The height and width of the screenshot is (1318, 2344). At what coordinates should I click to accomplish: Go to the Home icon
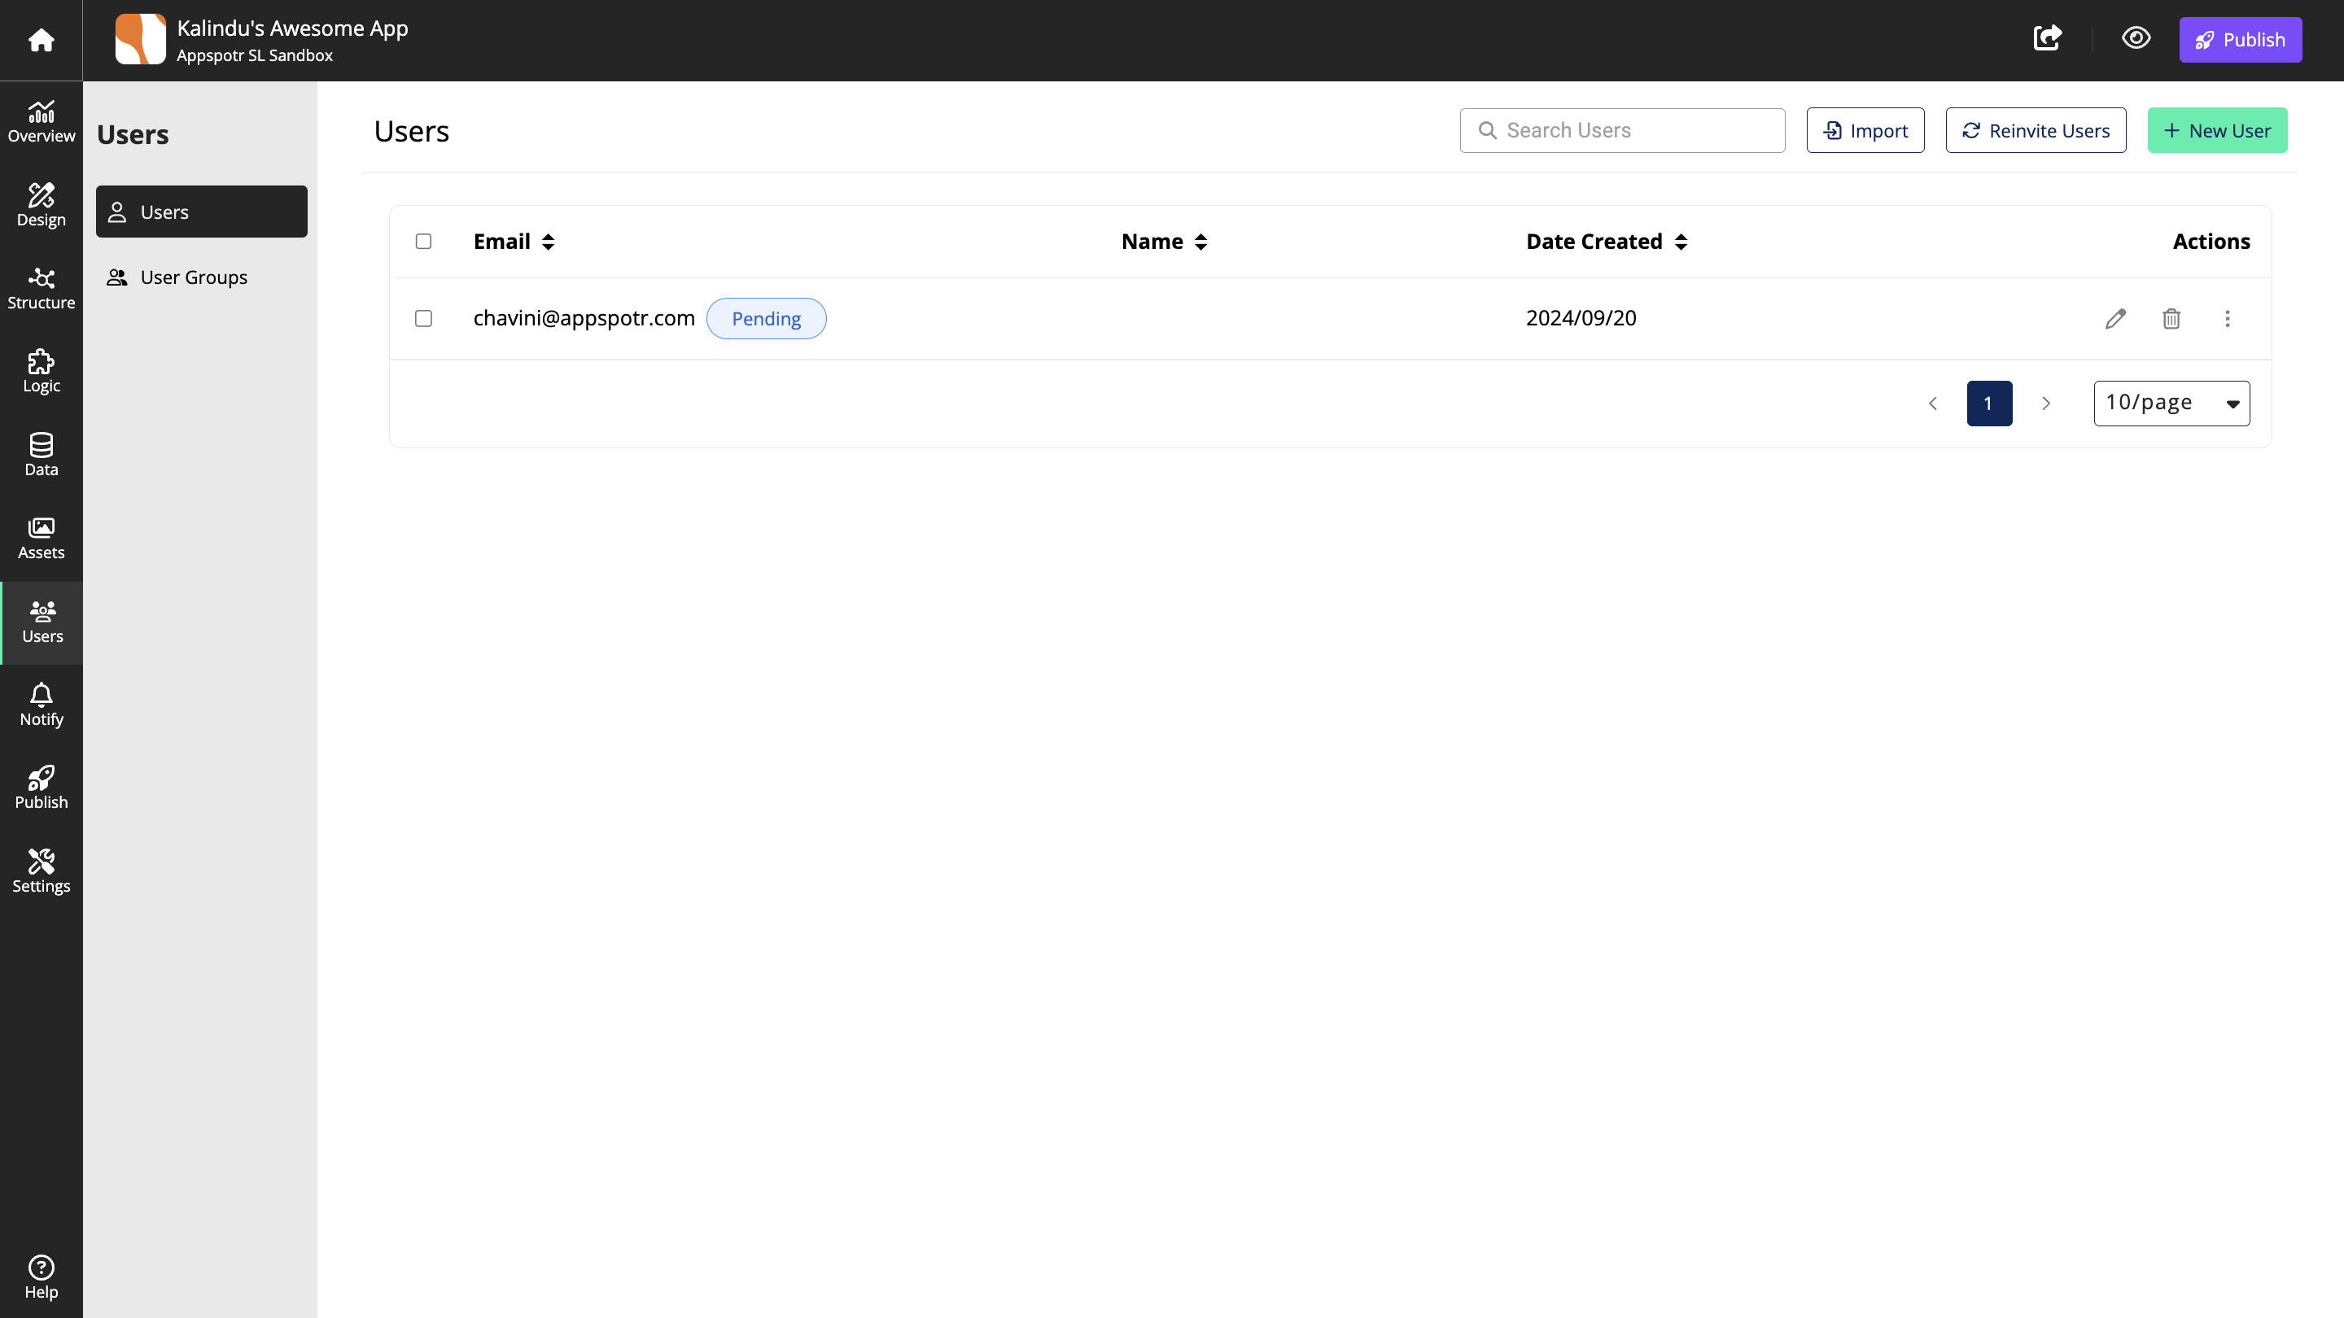tap(41, 40)
